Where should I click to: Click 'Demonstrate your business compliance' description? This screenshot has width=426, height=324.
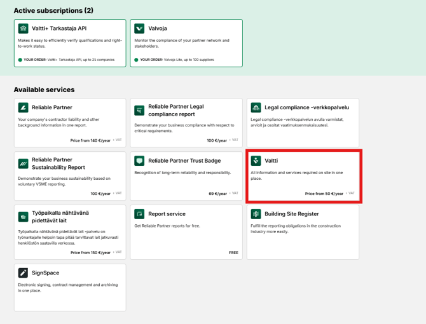coord(184,128)
